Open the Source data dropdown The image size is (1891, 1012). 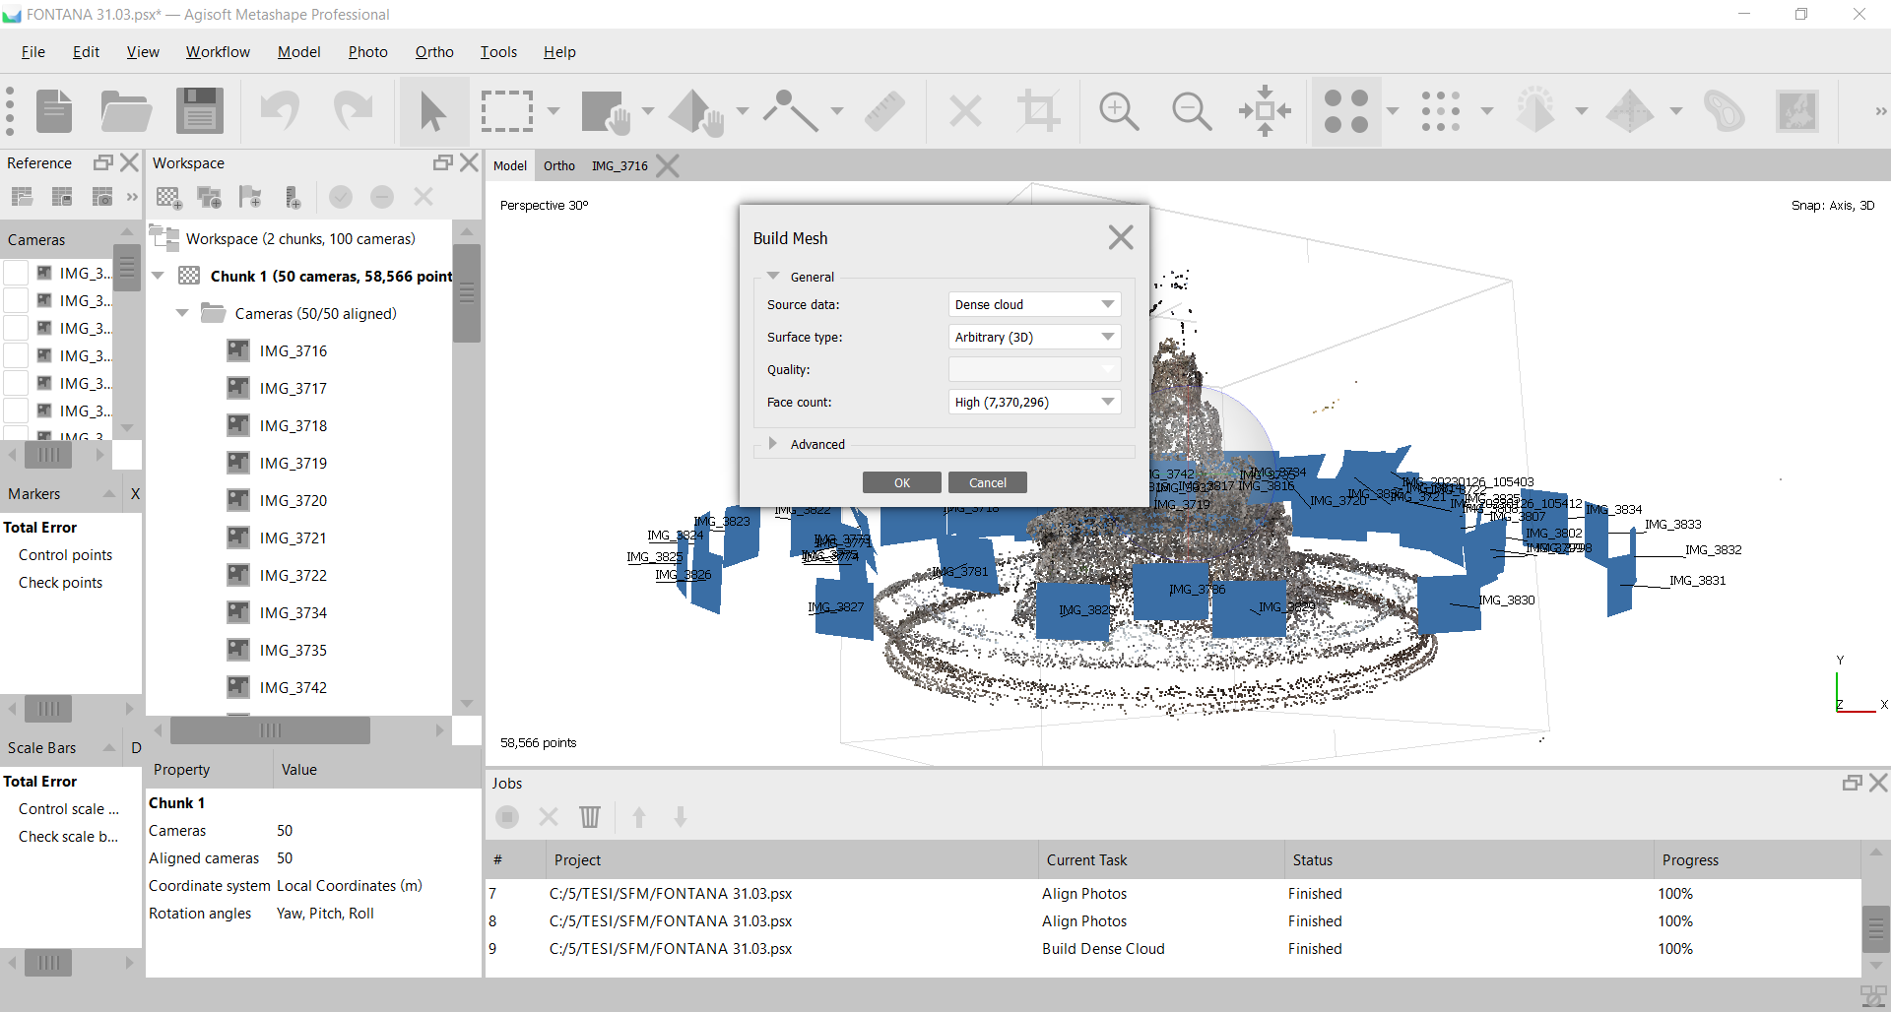click(x=1033, y=304)
